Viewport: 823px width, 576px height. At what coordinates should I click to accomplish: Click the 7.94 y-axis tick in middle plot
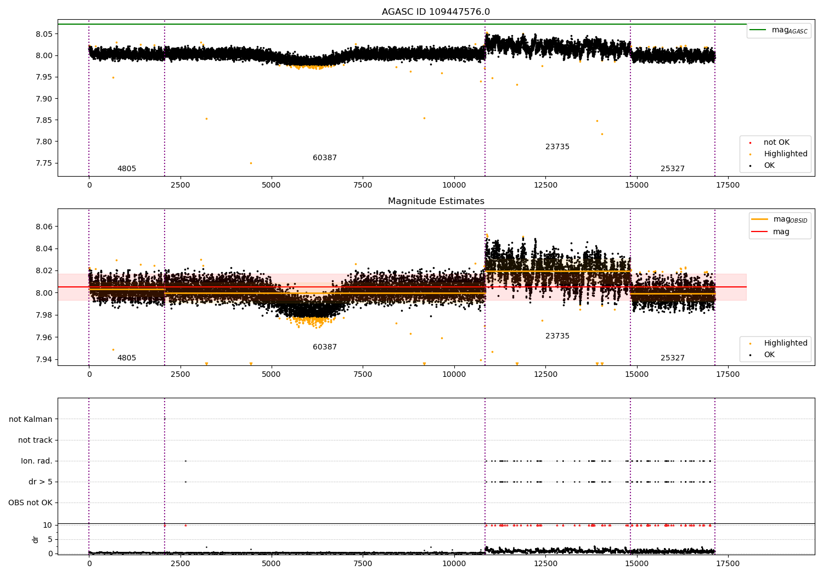tap(44, 360)
